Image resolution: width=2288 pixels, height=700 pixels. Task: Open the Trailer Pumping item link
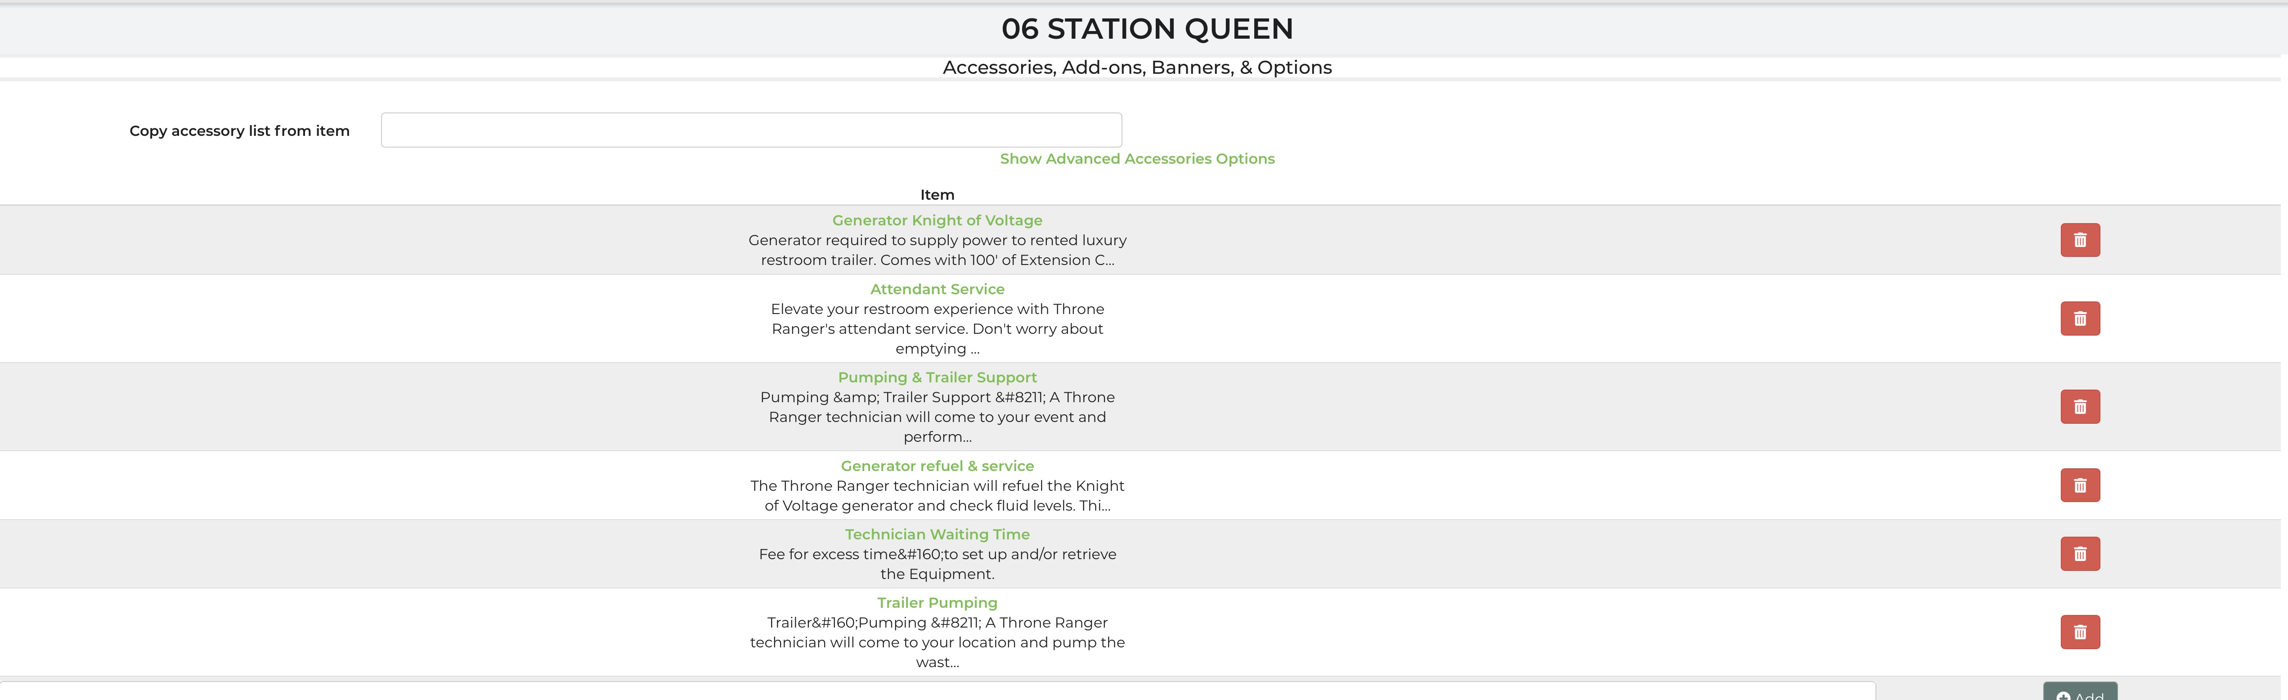point(937,602)
